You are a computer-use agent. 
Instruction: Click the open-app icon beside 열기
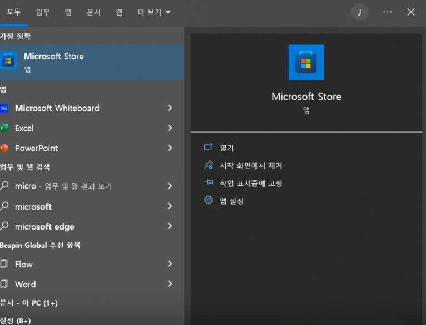pos(208,147)
